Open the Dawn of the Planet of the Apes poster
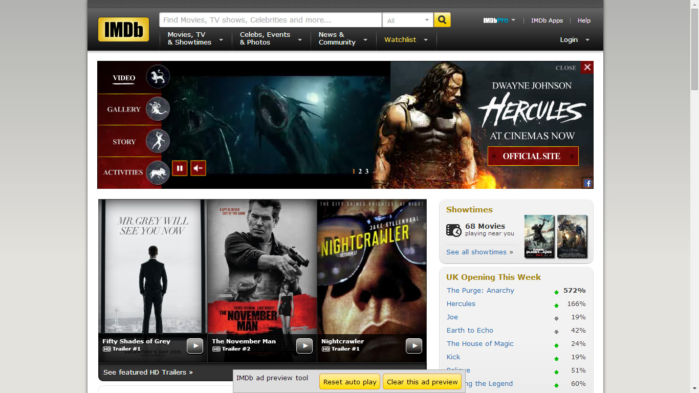The width and height of the screenshot is (699, 393). coord(539,236)
